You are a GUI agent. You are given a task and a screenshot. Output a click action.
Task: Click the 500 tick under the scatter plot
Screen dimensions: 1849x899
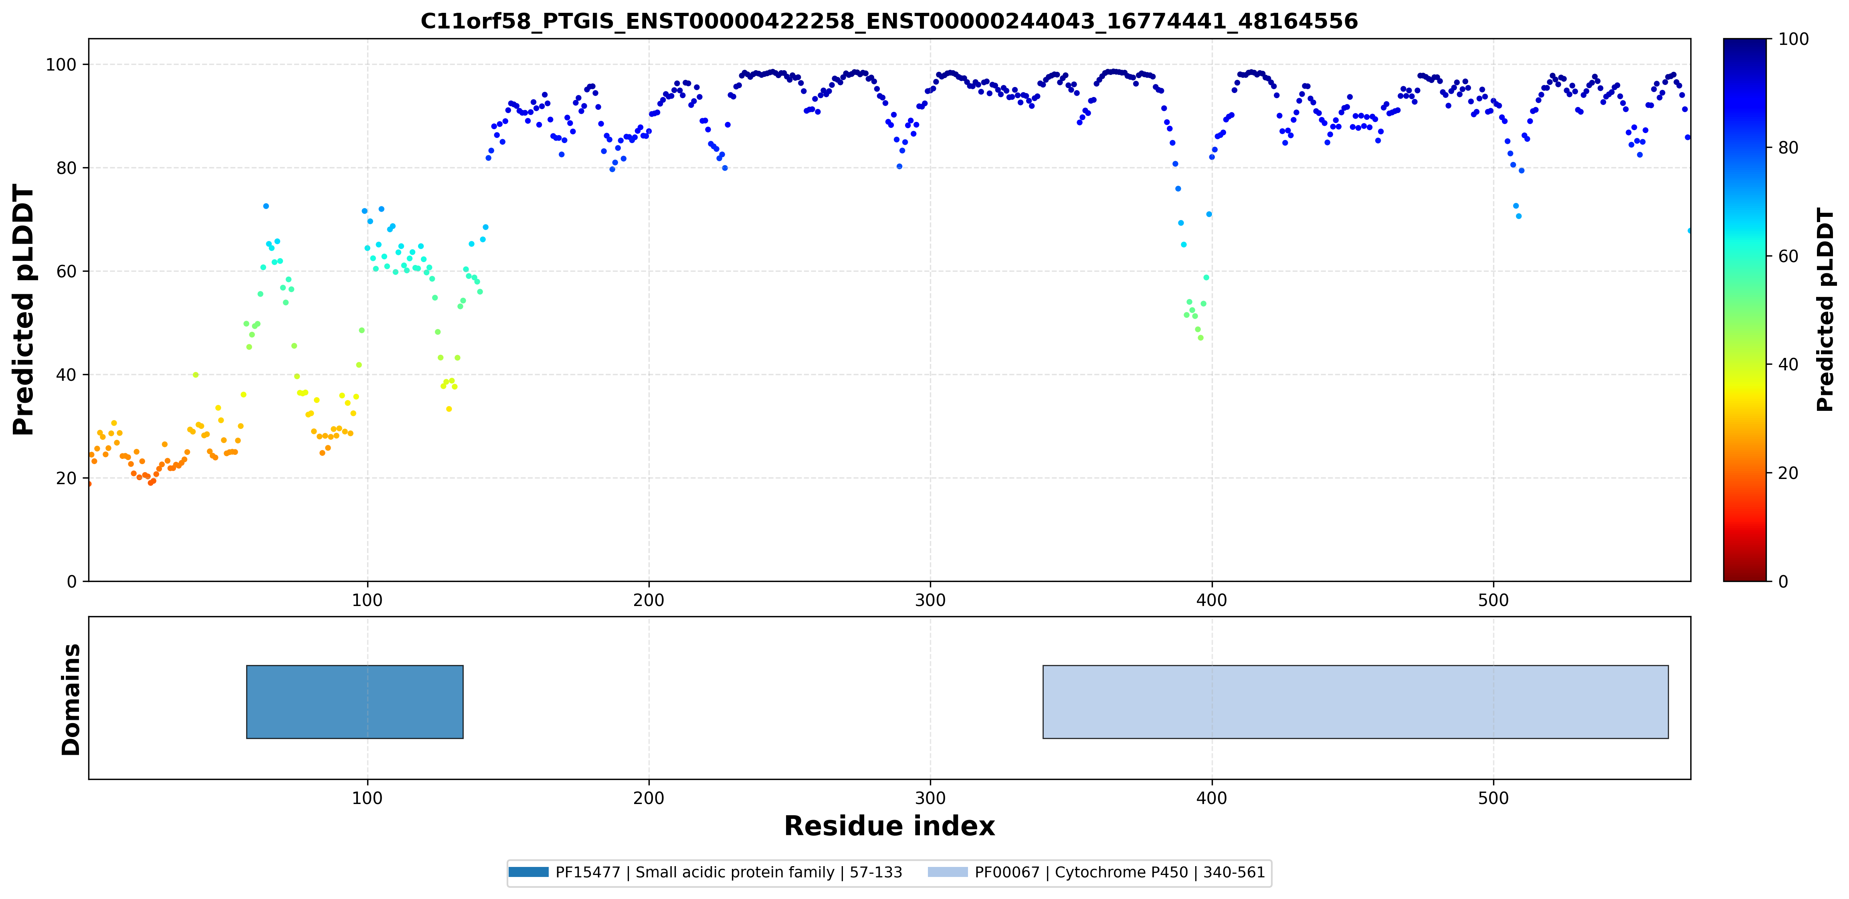click(1494, 600)
